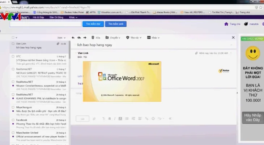Insert a link in reply
The width and height of the screenshot is (264, 145).
(147, 119)
